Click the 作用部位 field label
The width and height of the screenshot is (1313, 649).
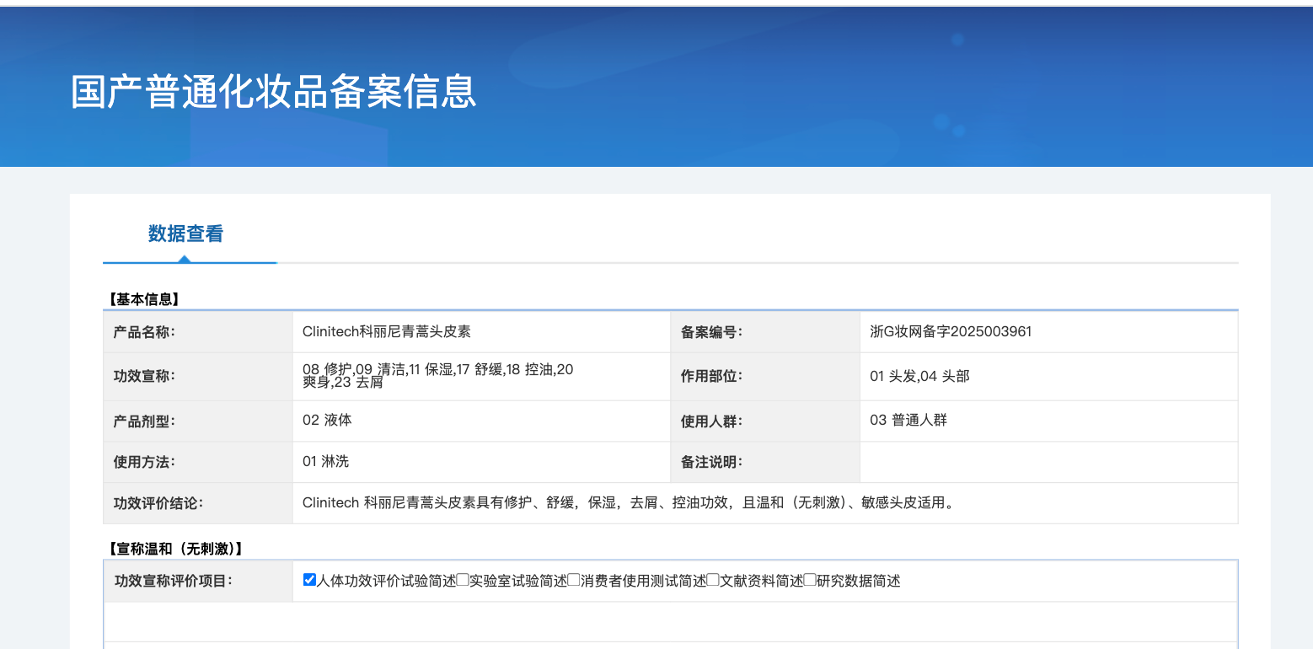tap(712, 376)
